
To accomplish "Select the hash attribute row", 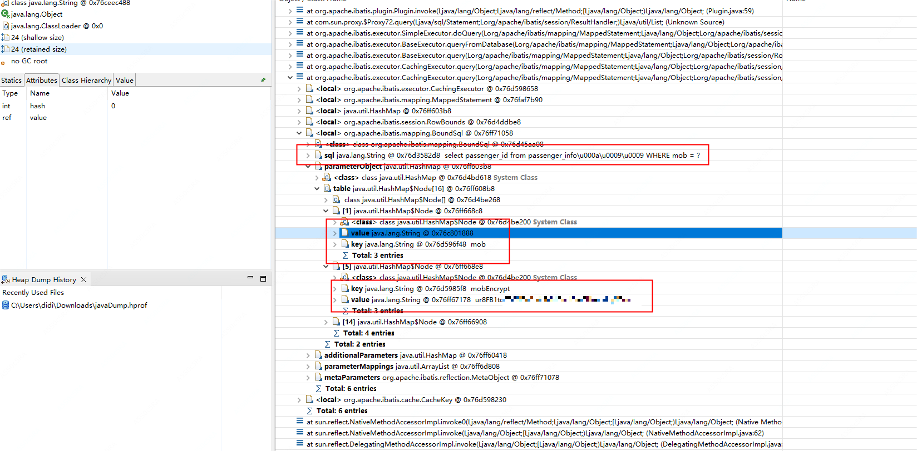I will pyautogui.click(x=136, y=106).
